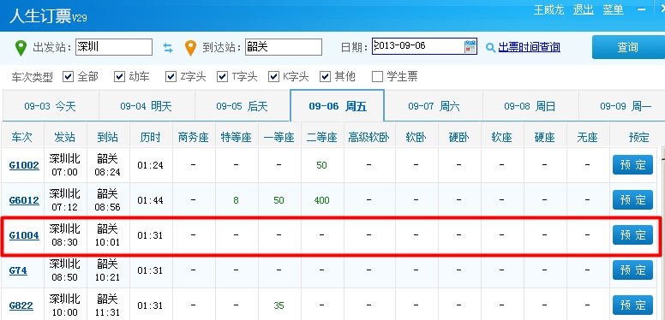
Task: Open the calendar date picker icon
Action: [470, 46]
